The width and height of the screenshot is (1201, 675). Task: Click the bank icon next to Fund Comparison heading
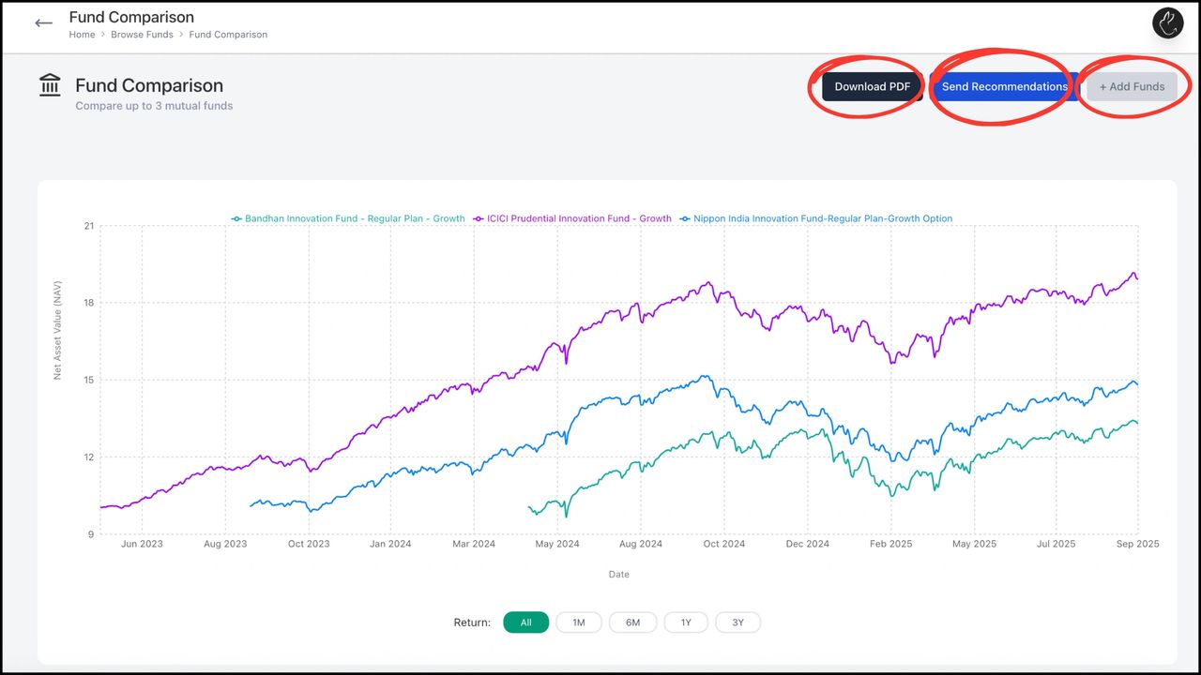(49, 84)
